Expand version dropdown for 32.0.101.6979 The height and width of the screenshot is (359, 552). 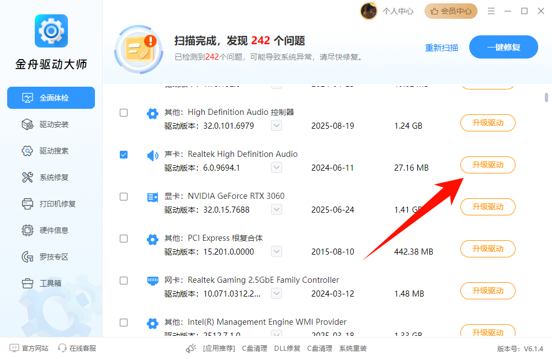click(x=277, y=125)
